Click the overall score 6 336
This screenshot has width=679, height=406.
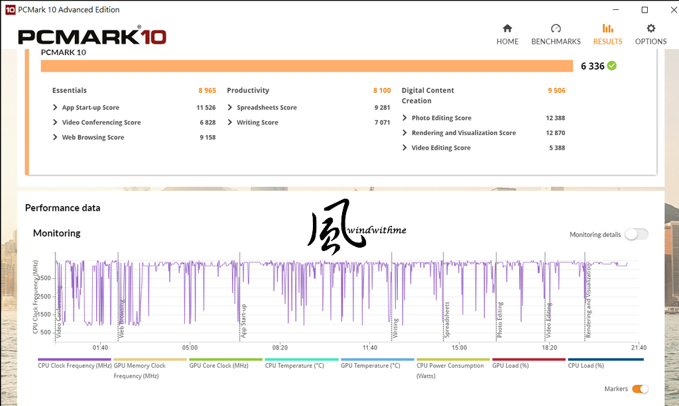coord(592,66)
